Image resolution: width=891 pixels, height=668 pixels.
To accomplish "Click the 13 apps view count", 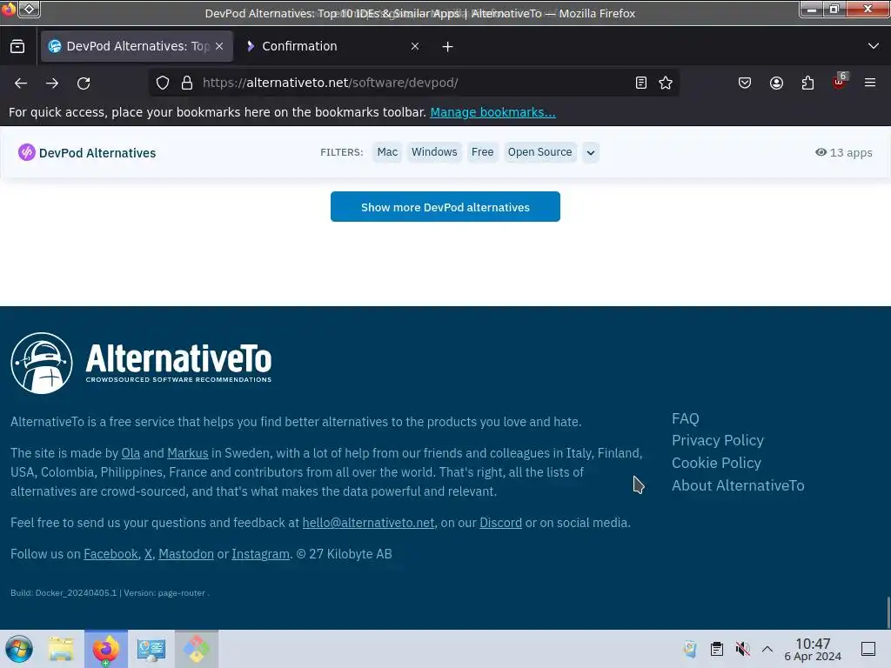I will [844, 152].
